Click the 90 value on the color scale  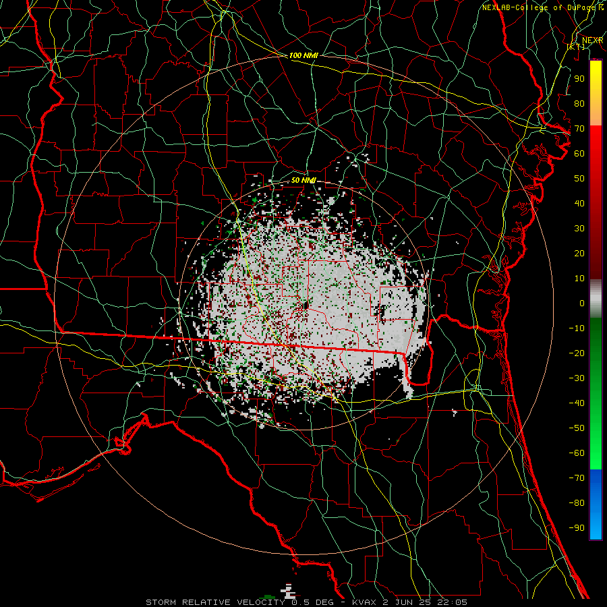point(579,79)
